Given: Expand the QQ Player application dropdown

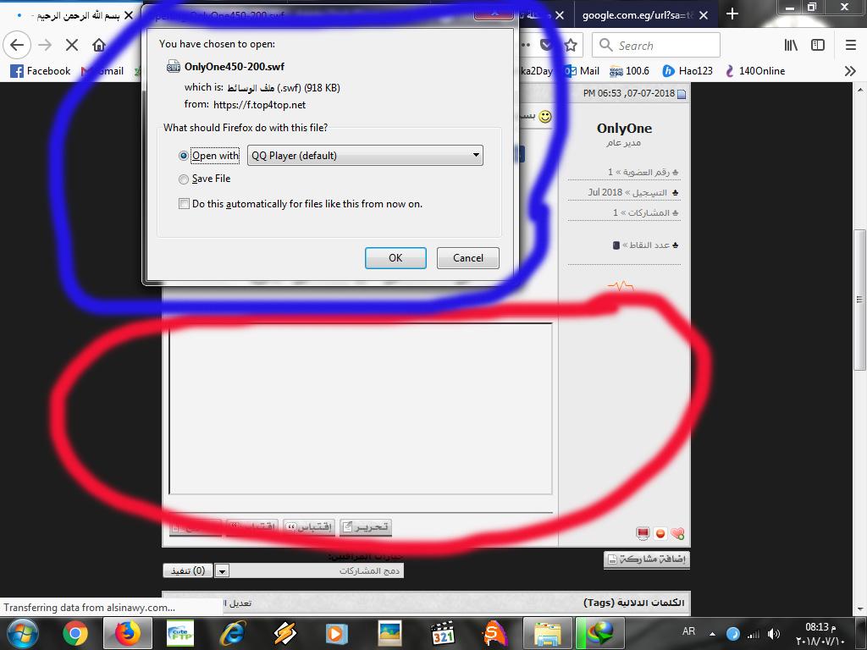Looking at the screenshot, I should (x=476, y=156).
